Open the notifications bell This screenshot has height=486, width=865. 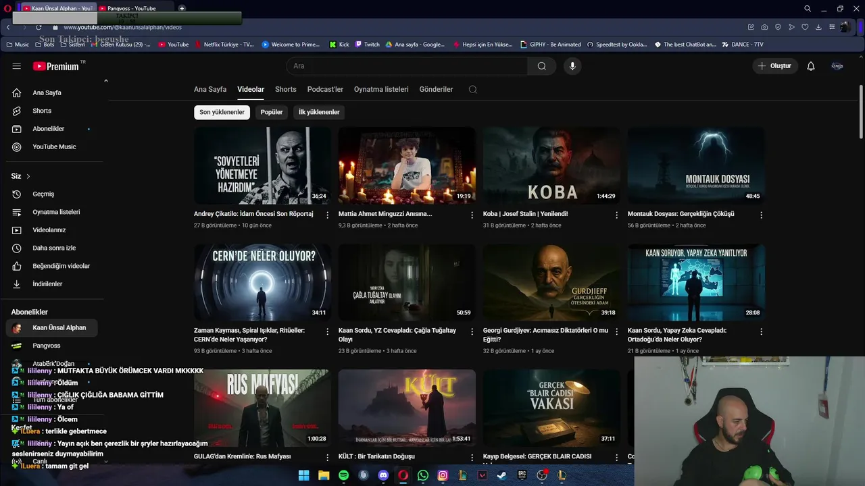pos(811,66)
